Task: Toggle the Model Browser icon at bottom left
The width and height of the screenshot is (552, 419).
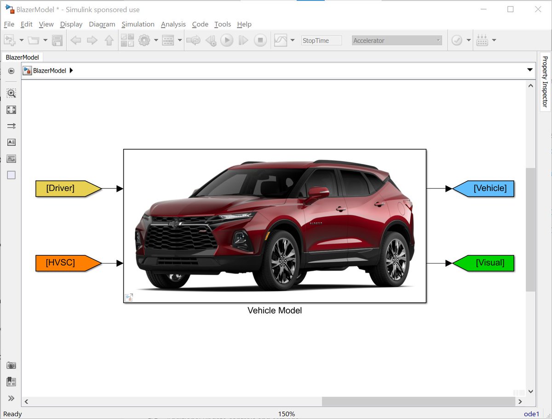Action: pyautogui.click(x=11, y=382)
